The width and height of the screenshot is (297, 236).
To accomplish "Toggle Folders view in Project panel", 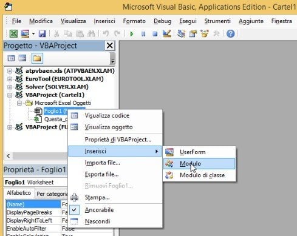I will (37, 58).
